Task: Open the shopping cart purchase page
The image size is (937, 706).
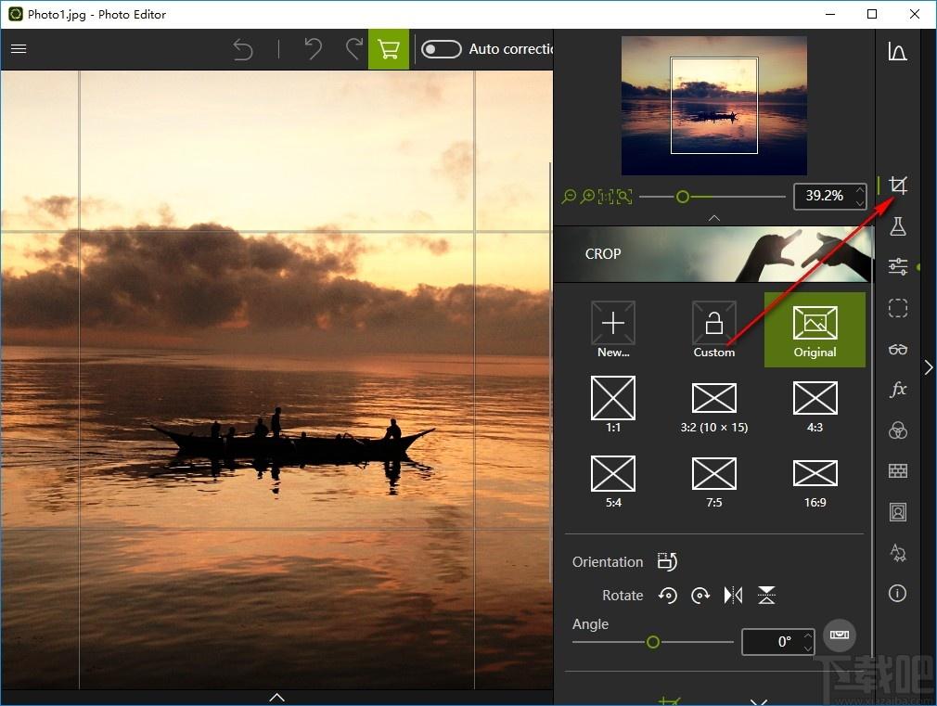Action: [389, 49]
